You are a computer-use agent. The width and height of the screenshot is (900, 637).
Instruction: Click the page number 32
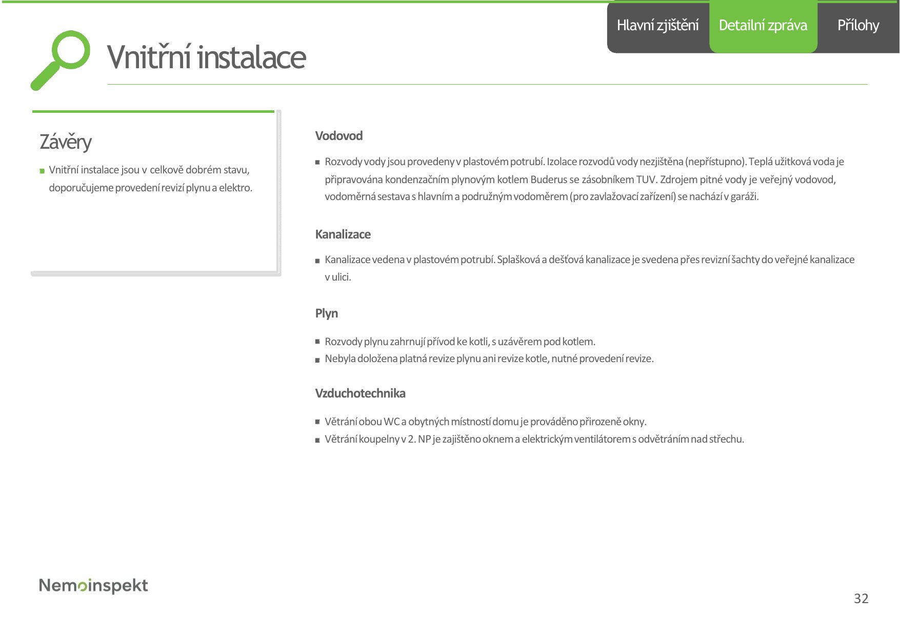coord(861,599)
